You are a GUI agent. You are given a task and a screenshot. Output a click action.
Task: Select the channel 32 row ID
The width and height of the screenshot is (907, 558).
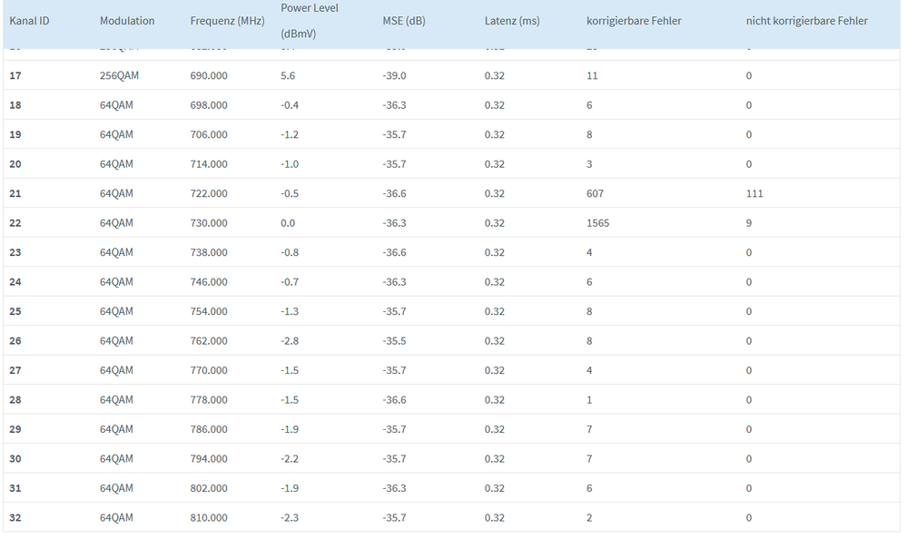click(x=15, y=518)
